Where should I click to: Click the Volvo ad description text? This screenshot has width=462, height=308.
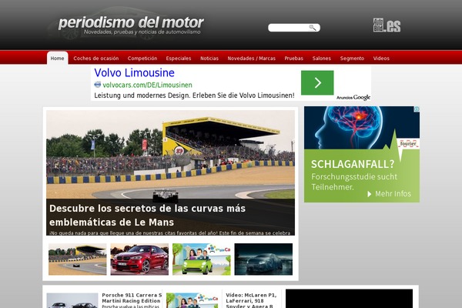click(x=194, y=95)
